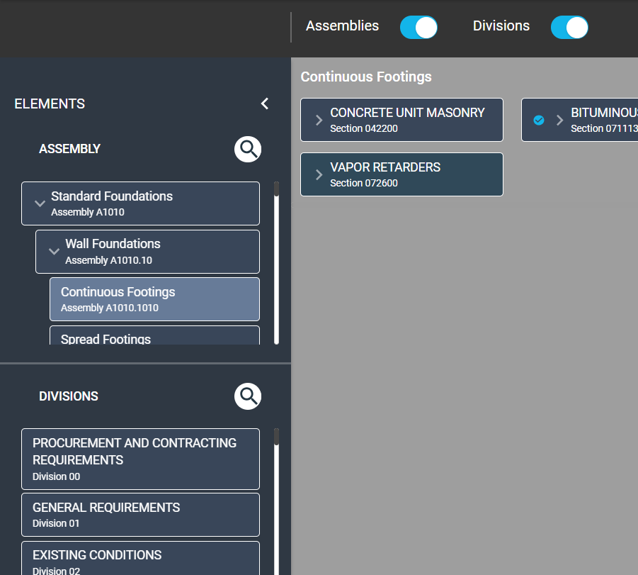Image resolution: width=638 pixels, height=575 pixels.
Task: Turn off the Divisions toggle
Action: coord(569,28)
